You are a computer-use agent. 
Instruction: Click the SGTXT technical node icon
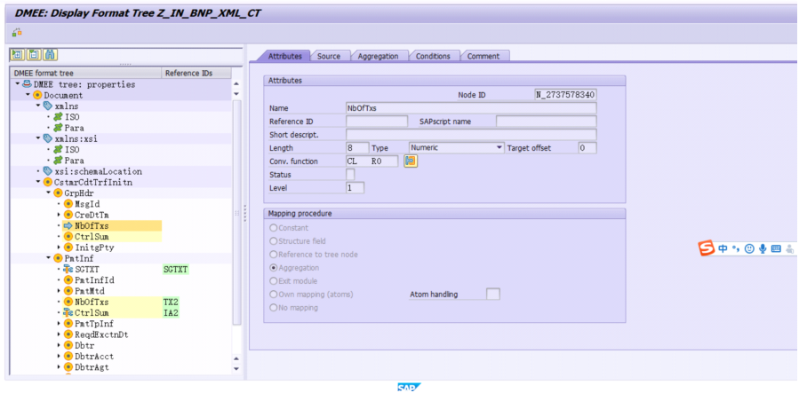pyautogui.click(x=68, y=270)
